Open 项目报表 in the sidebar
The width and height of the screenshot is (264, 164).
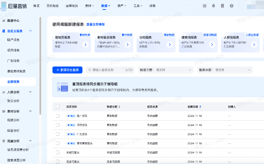[13, 50]
